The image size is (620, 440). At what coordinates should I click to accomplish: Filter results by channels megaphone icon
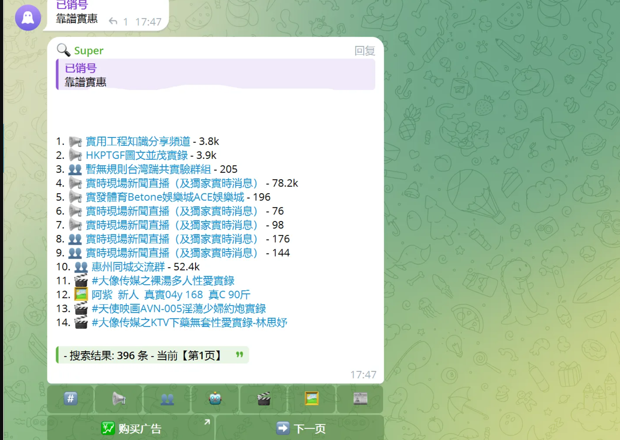[x=119, y=399]
